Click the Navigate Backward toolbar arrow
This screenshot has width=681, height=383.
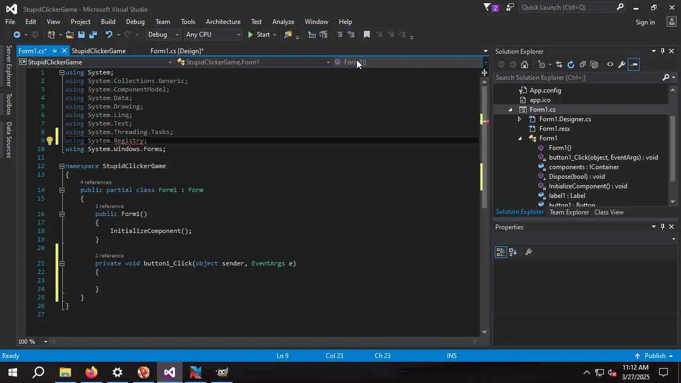16,35
